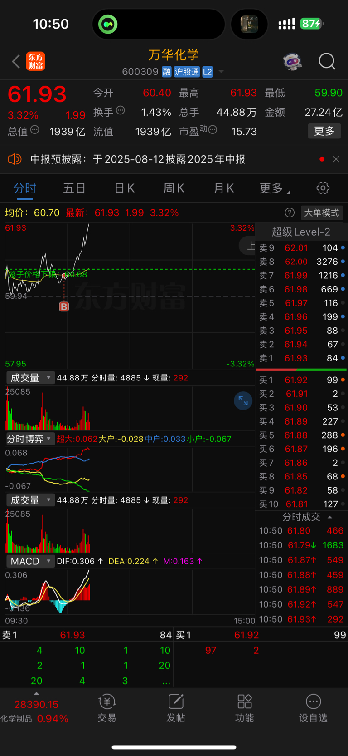
Task: Select 卖1 order book row 61.93
Action: [302, 358]
